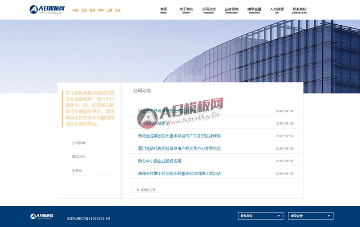Open 珠海金控博士后创新实践基地2015招聘正式启动 article

click(179, 174)
